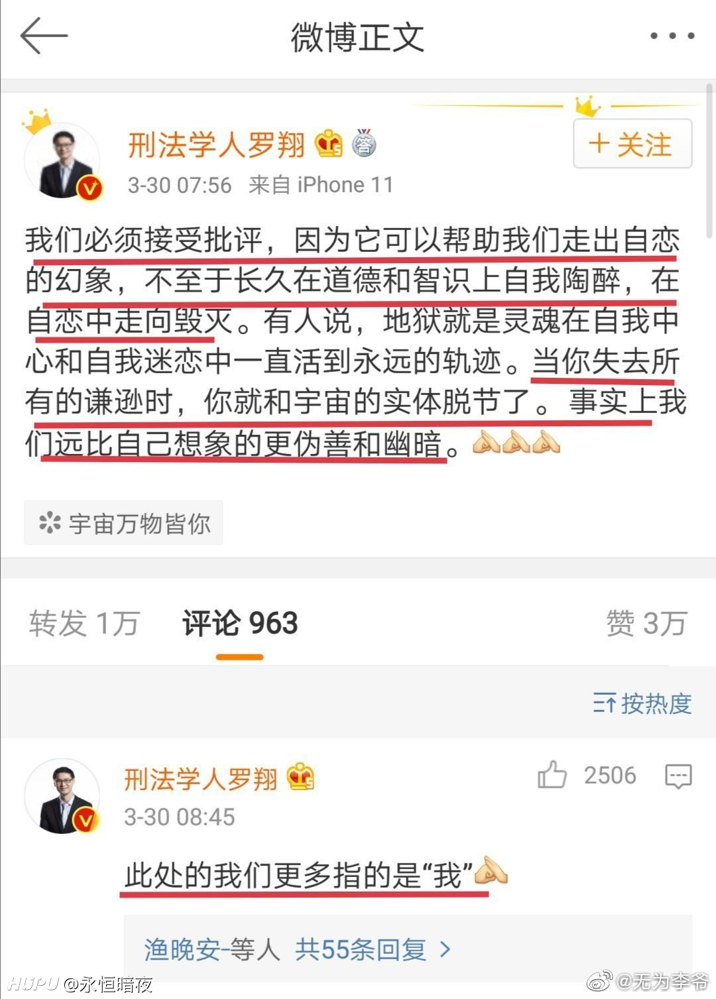Reply using the comment bubble icon

pyautogui.click(x=678, y=776)
